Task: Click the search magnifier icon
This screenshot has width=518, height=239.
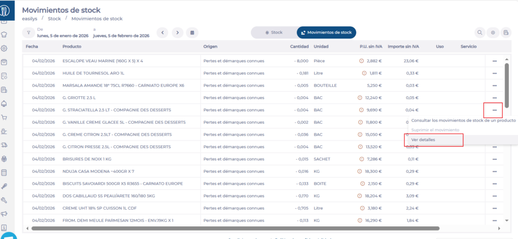Action: point(479,33)
